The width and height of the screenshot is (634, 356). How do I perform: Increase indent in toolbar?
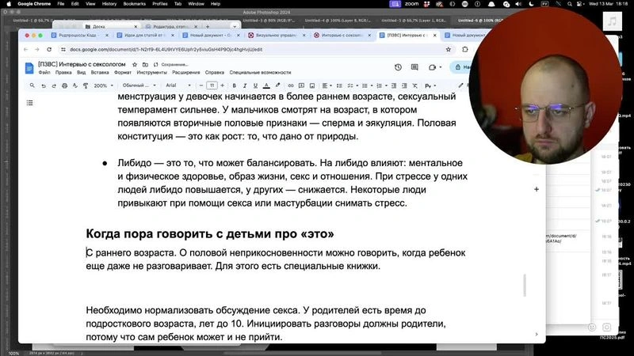pyautogui.click(x=404, y=85)
